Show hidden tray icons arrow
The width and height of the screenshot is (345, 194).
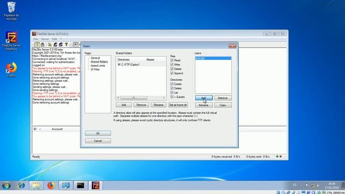click(x=301, y=185)
